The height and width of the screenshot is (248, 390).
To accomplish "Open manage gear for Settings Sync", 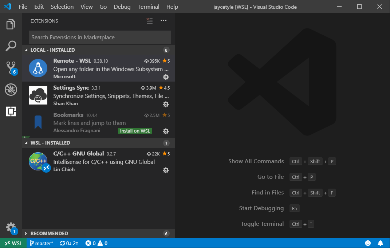I will (166, 104).
